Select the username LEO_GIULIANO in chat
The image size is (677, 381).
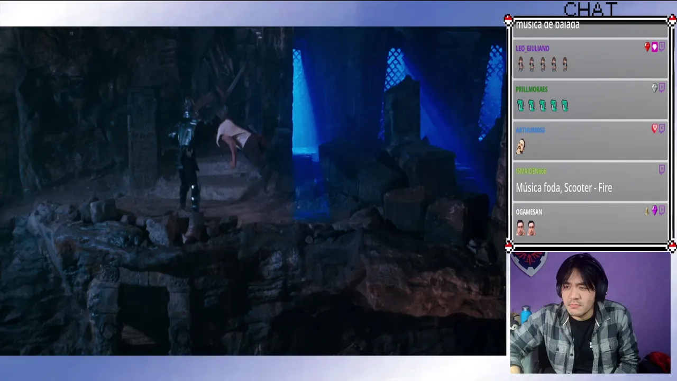533,48
